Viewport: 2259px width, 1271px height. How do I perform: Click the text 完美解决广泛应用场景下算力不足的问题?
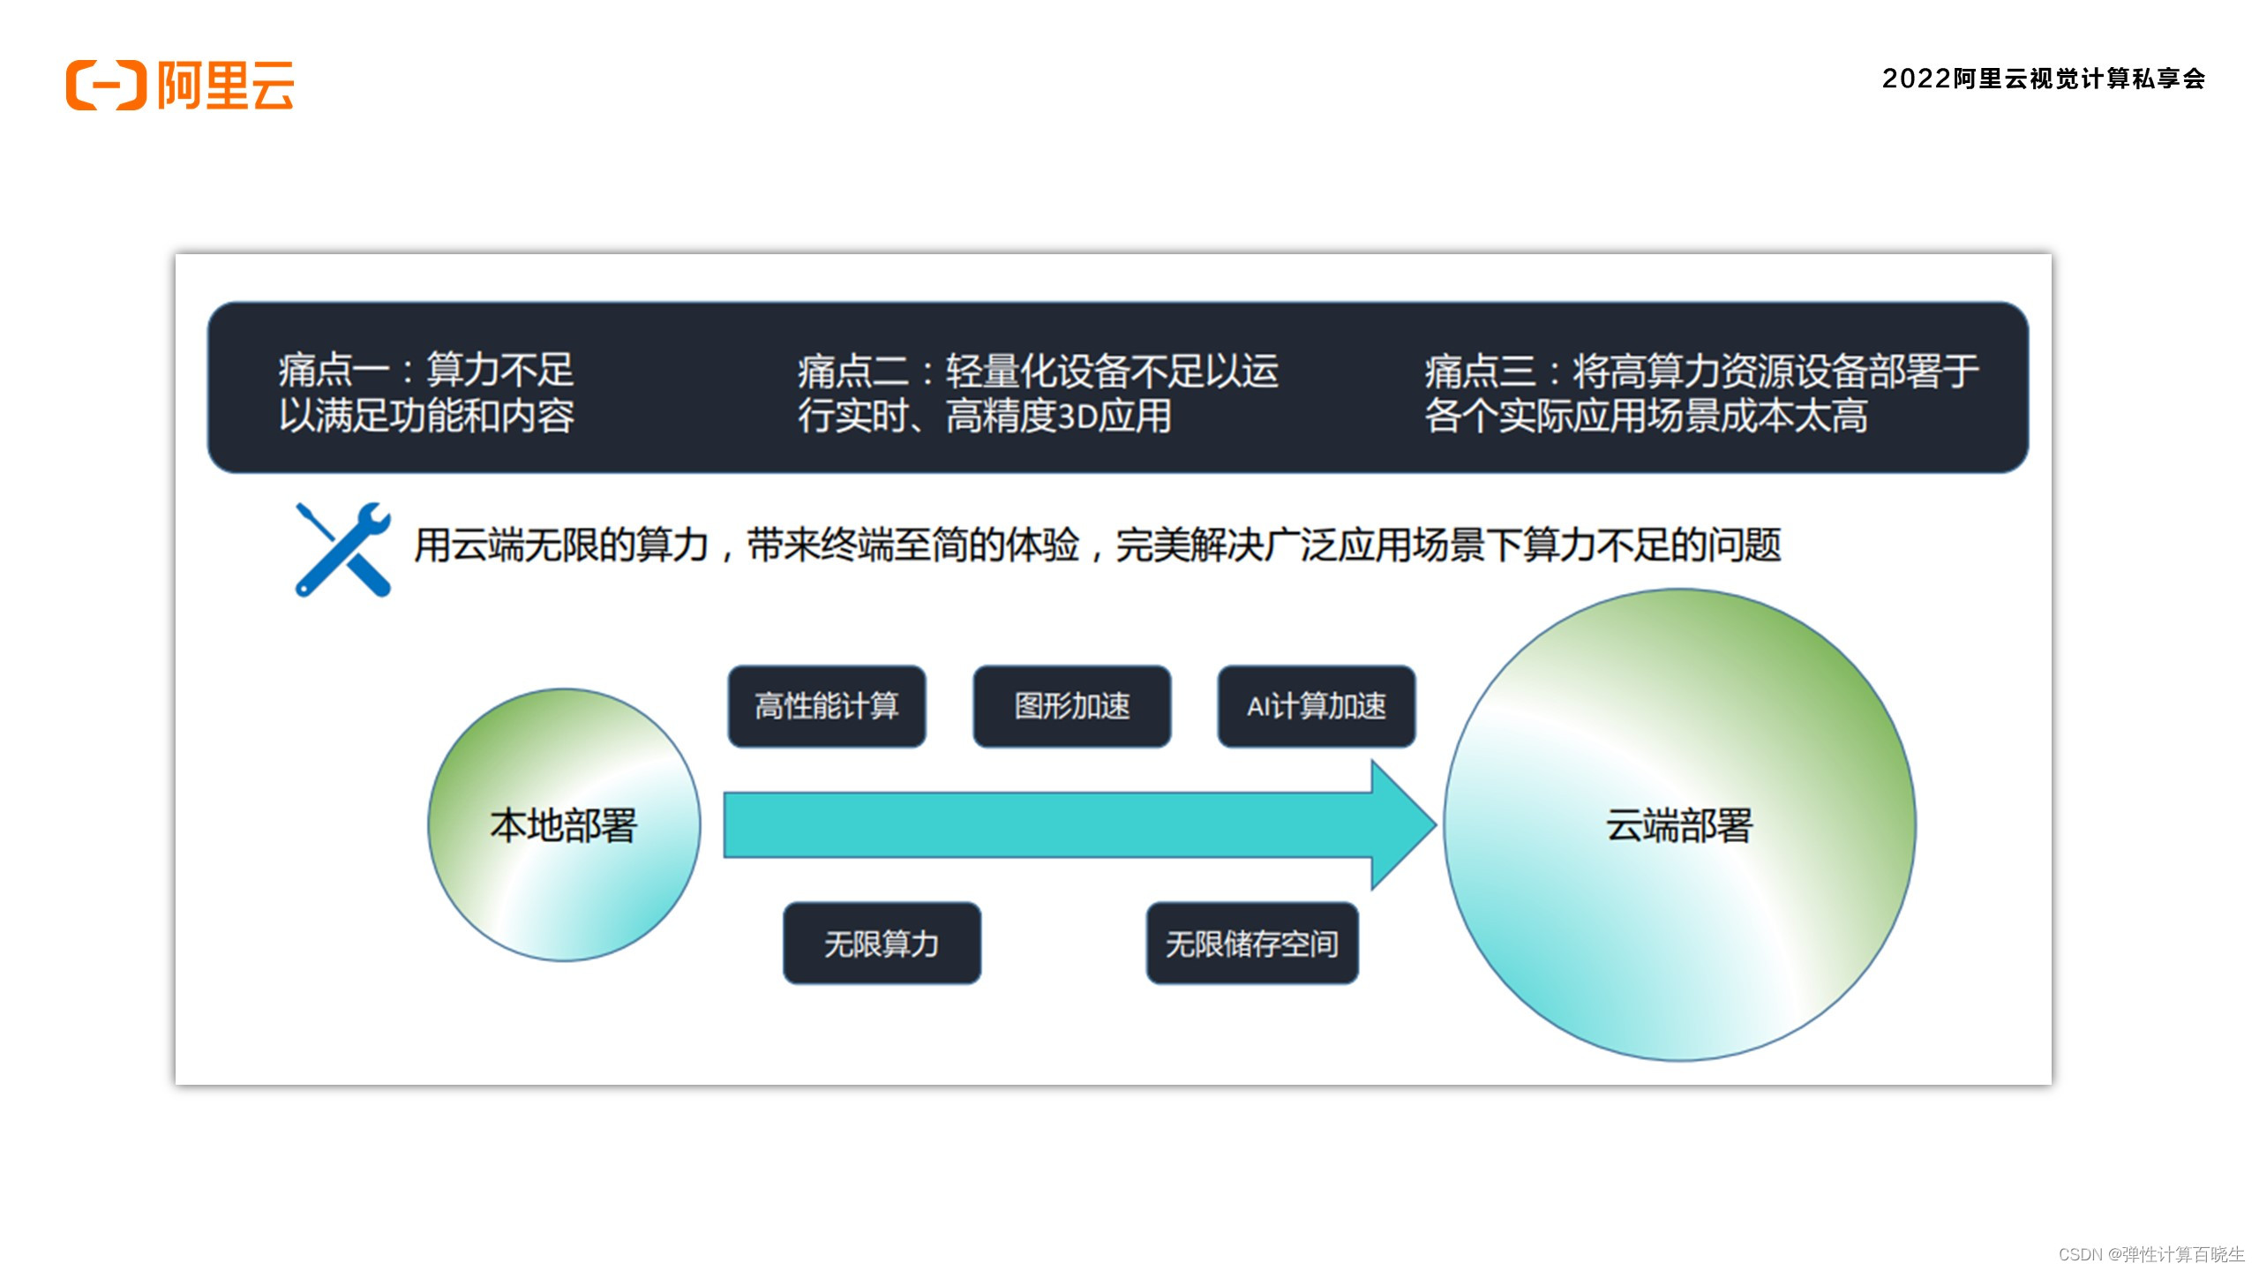(1447, 545)
